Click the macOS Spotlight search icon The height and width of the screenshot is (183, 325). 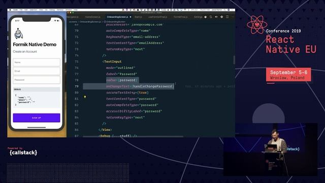(225, 10)
